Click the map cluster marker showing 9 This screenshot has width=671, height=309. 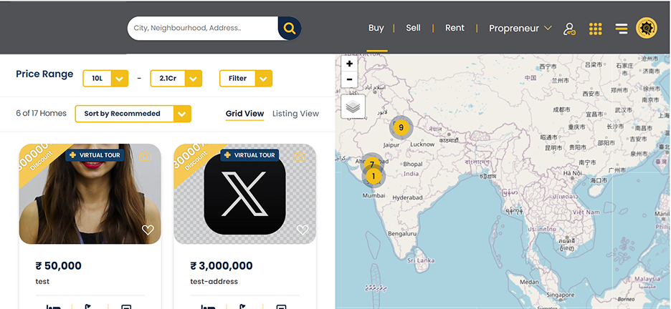(401, 127)
